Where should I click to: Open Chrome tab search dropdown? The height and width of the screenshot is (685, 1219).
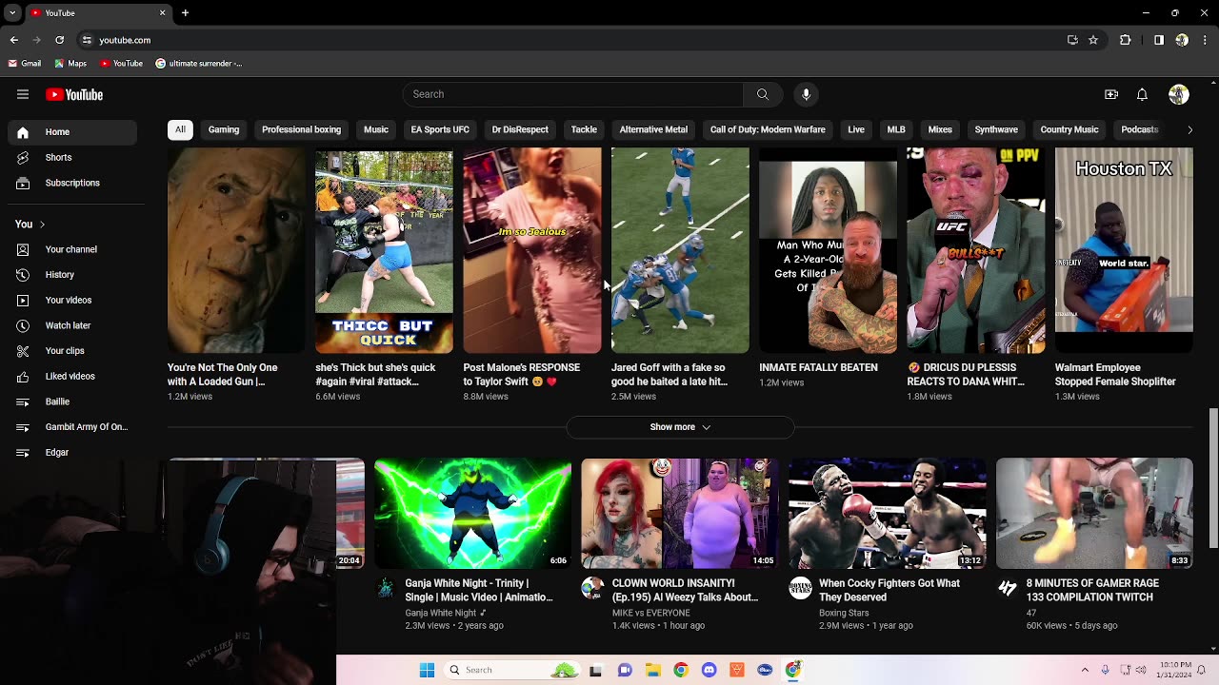point(13,13)
